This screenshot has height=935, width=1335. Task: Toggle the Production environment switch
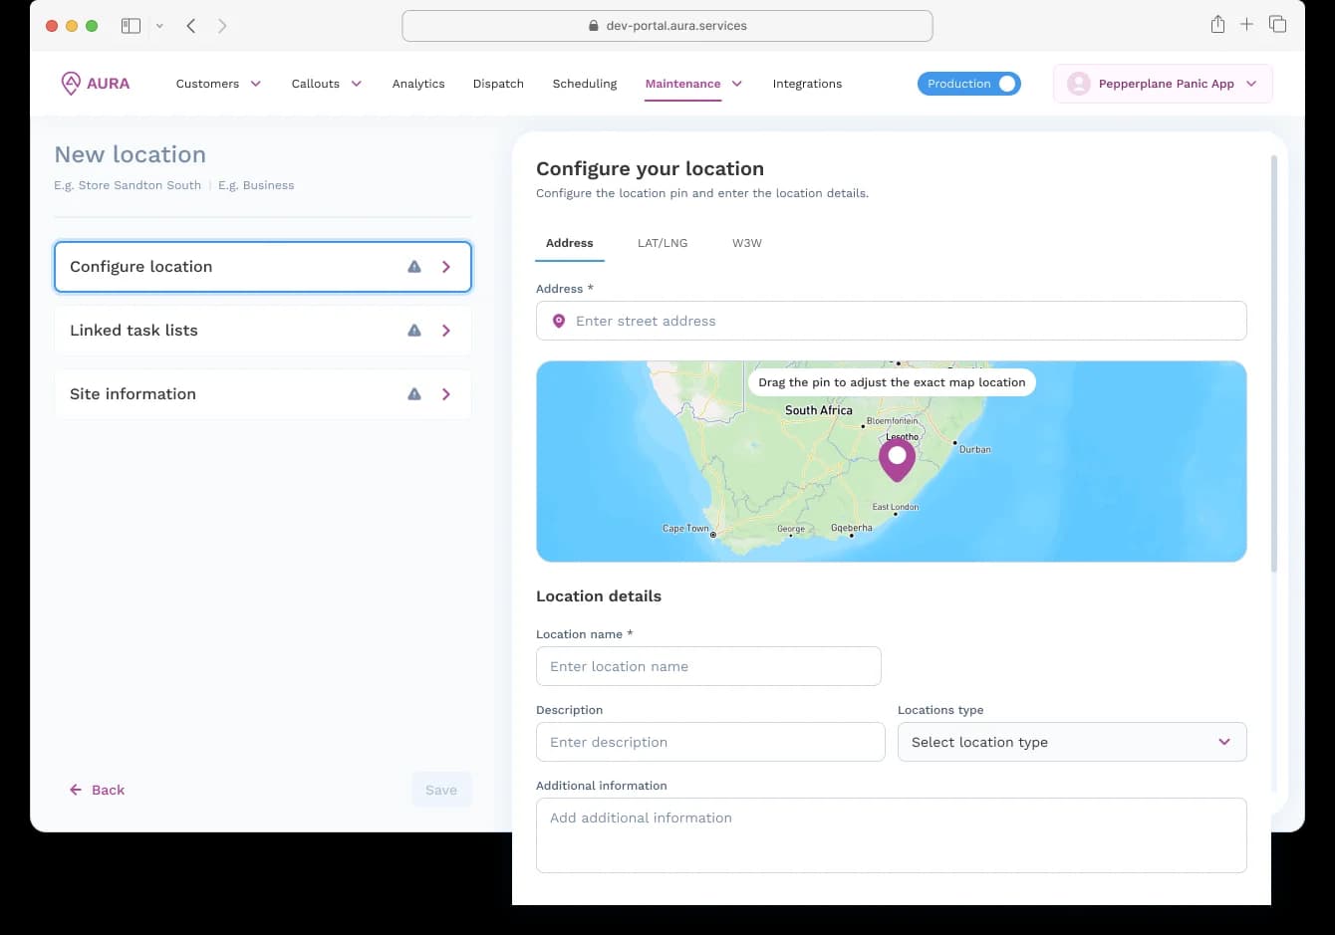(1006, 84)
